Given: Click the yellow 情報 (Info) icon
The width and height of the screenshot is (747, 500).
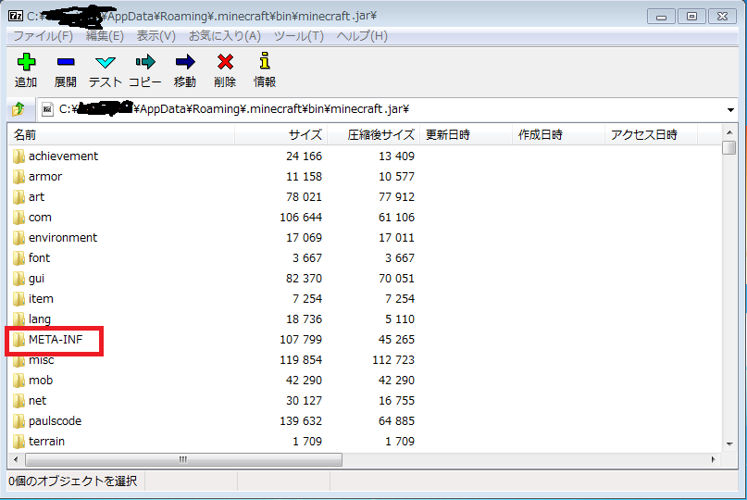Looking at the screenshot, I should [x=265, y=62].
